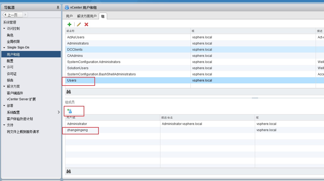Sort by the 组名称 column header
The width and height of the screenshot is (324, 181).
pyautogui.click(x=128, y=31)
